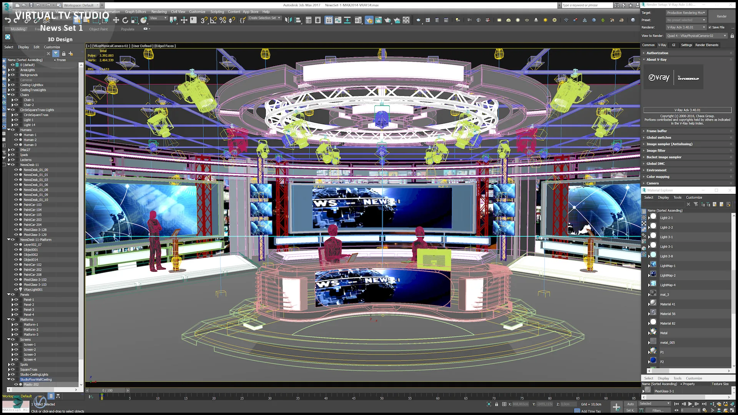Open the Renderer V-Ray Adv dropdown
This screenshot has width=738, height=415.
pos(686,27)
